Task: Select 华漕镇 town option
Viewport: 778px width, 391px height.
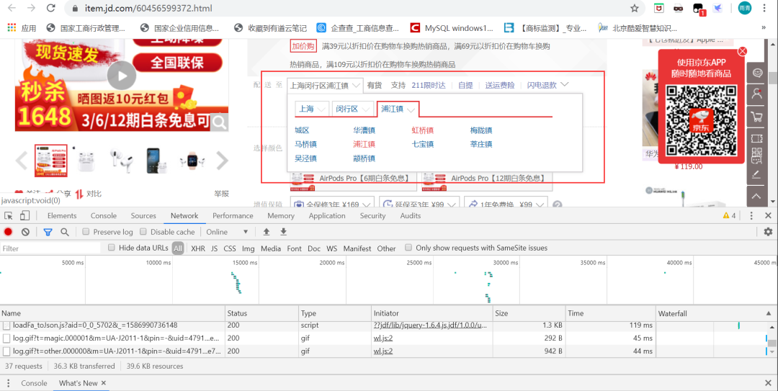Action: tap(365, 130)
